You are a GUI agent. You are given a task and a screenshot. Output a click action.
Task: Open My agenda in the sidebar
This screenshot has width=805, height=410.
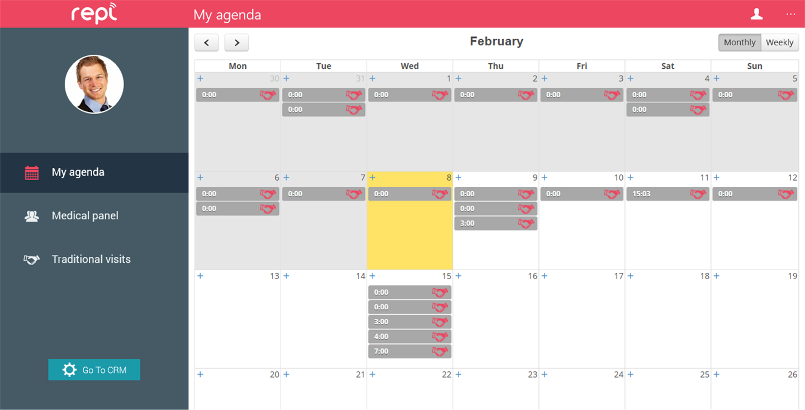pos(78,172)
